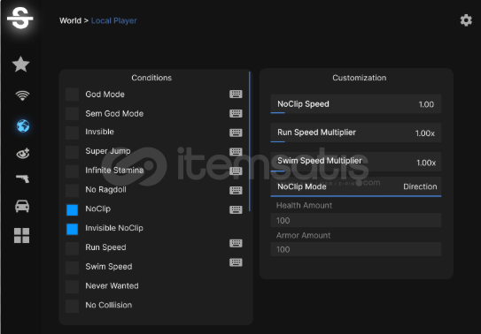Viewport: 481px width, 334px height.
Task: Uncheck the Invisible NoClip checkbox
Action: [x=72, y=229]
